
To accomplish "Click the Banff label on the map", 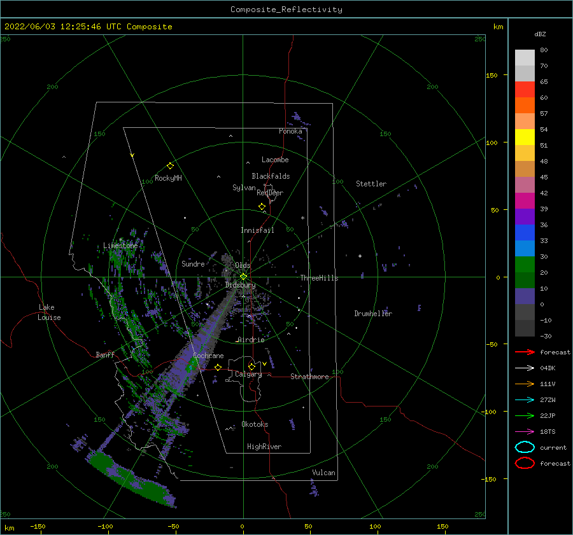I will click(x=105, y=354).
